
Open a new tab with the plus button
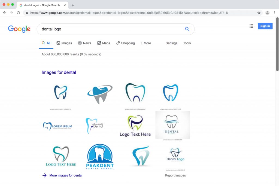coord(73,5)
